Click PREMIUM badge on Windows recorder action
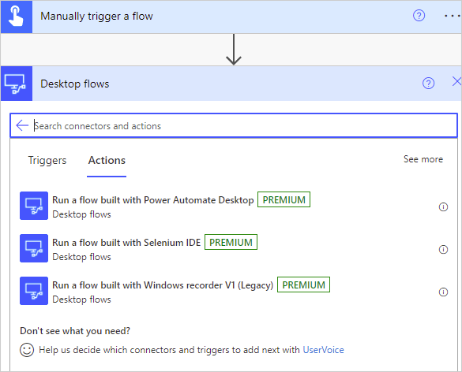The width and height of the screenshot is (462, 372). [303, 285]
